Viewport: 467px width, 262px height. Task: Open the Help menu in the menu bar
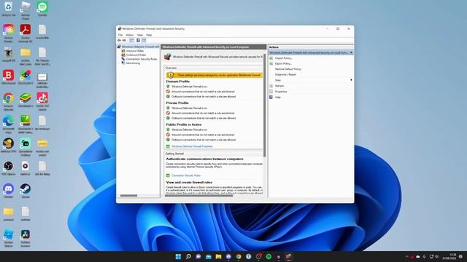(x=149, y=35)
